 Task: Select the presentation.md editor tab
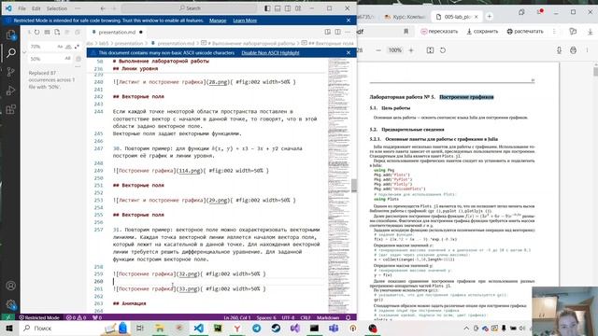click(117, 33)
